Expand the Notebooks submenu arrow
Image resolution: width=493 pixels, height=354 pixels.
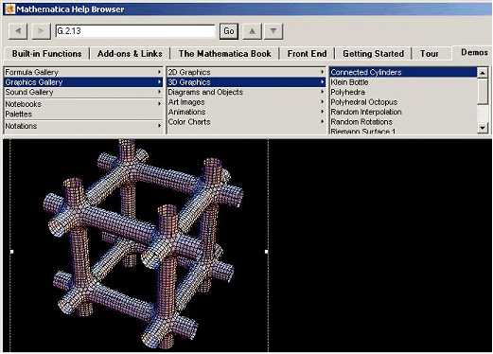159,104
